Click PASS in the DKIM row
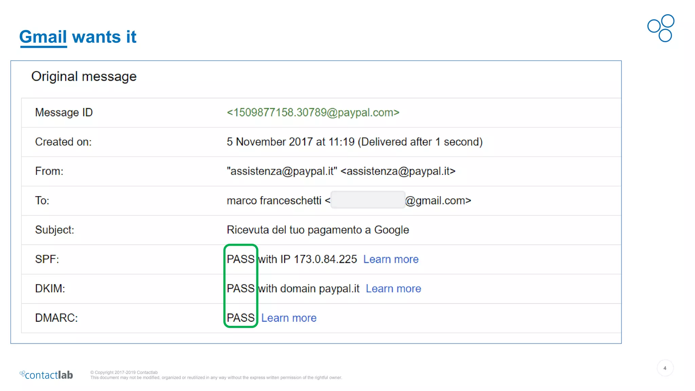 tap(241, 288)
